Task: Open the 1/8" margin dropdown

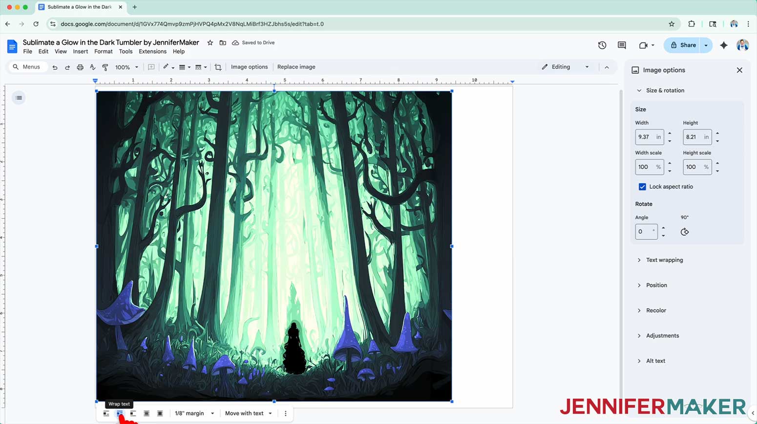Action: pyautogui.click(x=194, y=413)
